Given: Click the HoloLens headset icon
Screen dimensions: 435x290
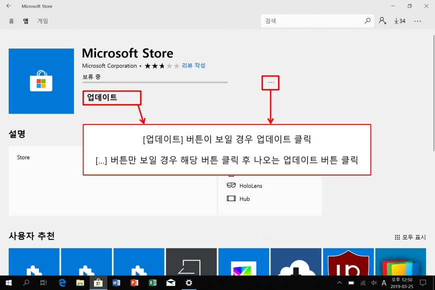Looking at the screenshot, I should coord(231,185).
